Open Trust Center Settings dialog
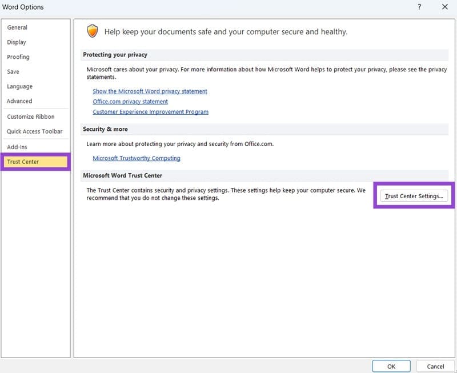Viewport: 457px width, 373px height. [414, 196]
